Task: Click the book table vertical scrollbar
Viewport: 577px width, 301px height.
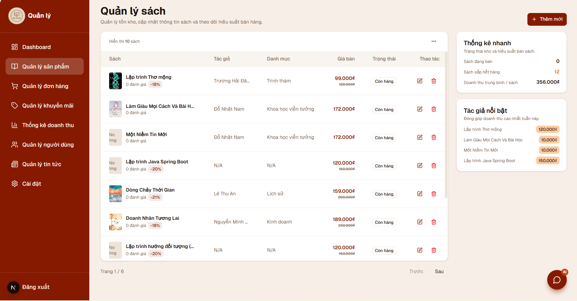Action: [x=446, y=125]
